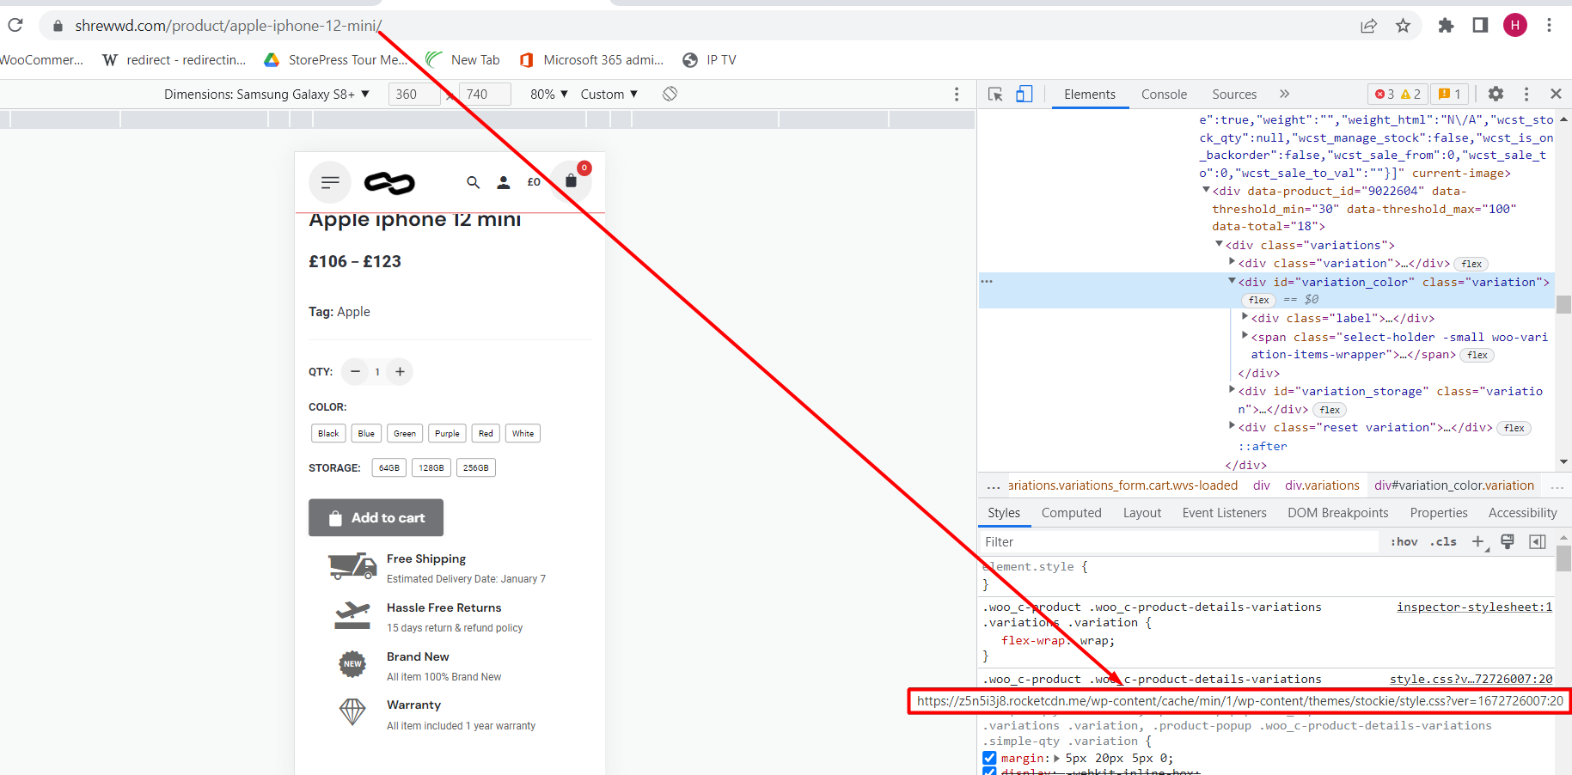Click the viewport width field 360
The image size is (1572, 775).
point(414,94)
